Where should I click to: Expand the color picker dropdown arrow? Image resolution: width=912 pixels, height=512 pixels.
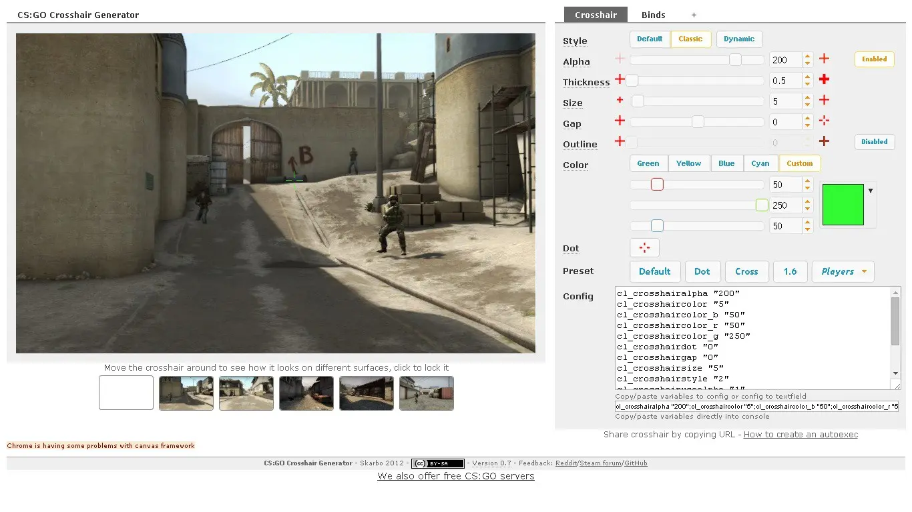(x=870, y=191)
